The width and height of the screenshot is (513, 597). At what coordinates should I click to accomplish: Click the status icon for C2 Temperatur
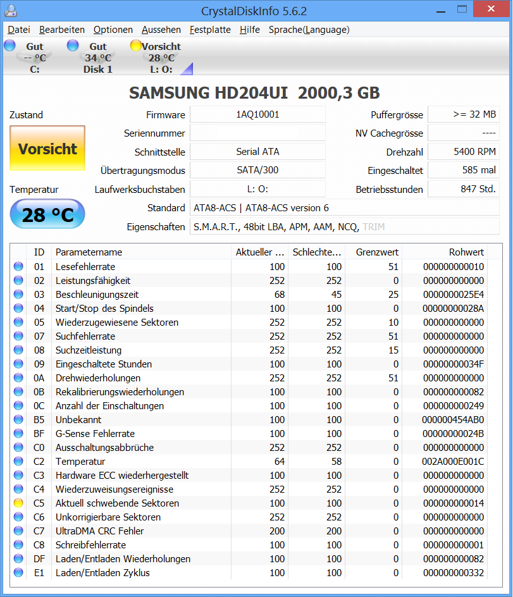point(18,461)
